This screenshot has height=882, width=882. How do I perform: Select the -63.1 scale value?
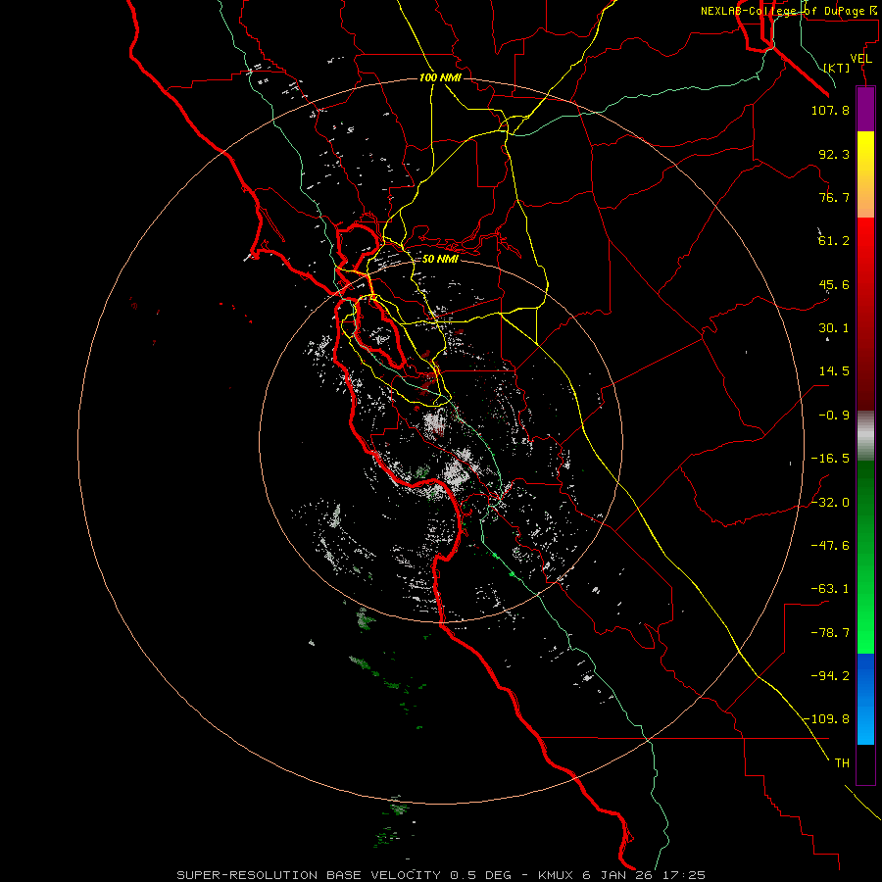click(830, 589)
